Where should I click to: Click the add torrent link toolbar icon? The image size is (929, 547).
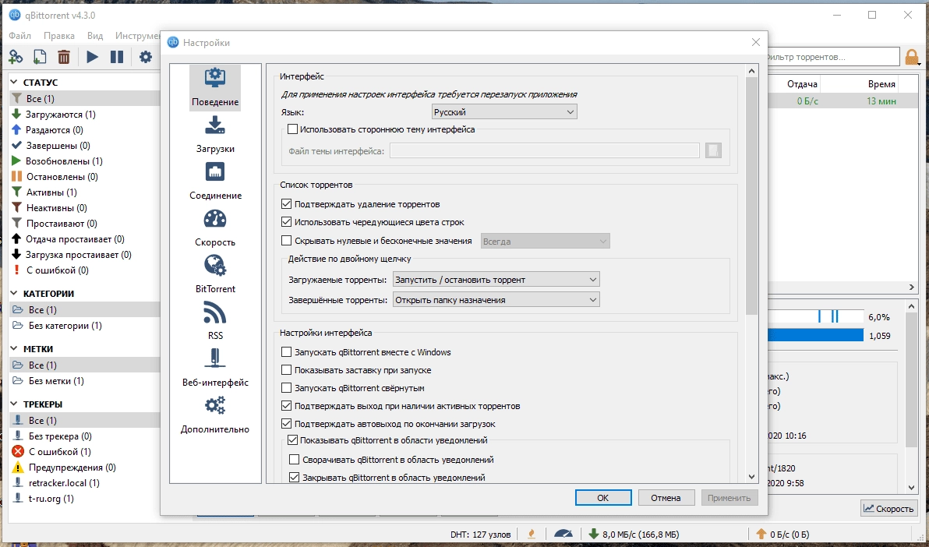[16, 57]
